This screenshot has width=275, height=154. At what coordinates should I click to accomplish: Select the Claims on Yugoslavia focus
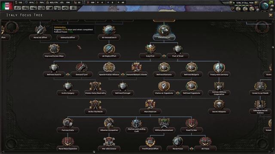(164, 89)
